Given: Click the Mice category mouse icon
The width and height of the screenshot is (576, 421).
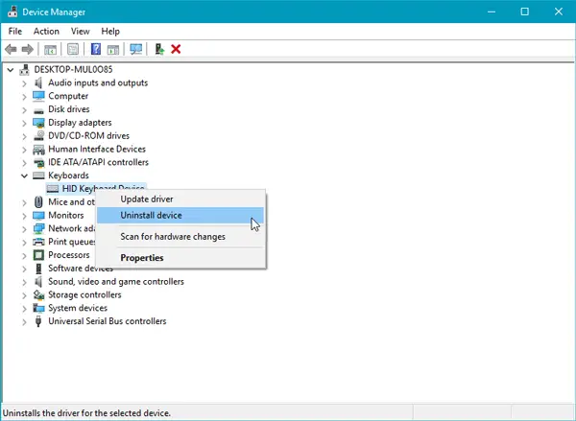Looking at the screenshot, I should (38, 202).
